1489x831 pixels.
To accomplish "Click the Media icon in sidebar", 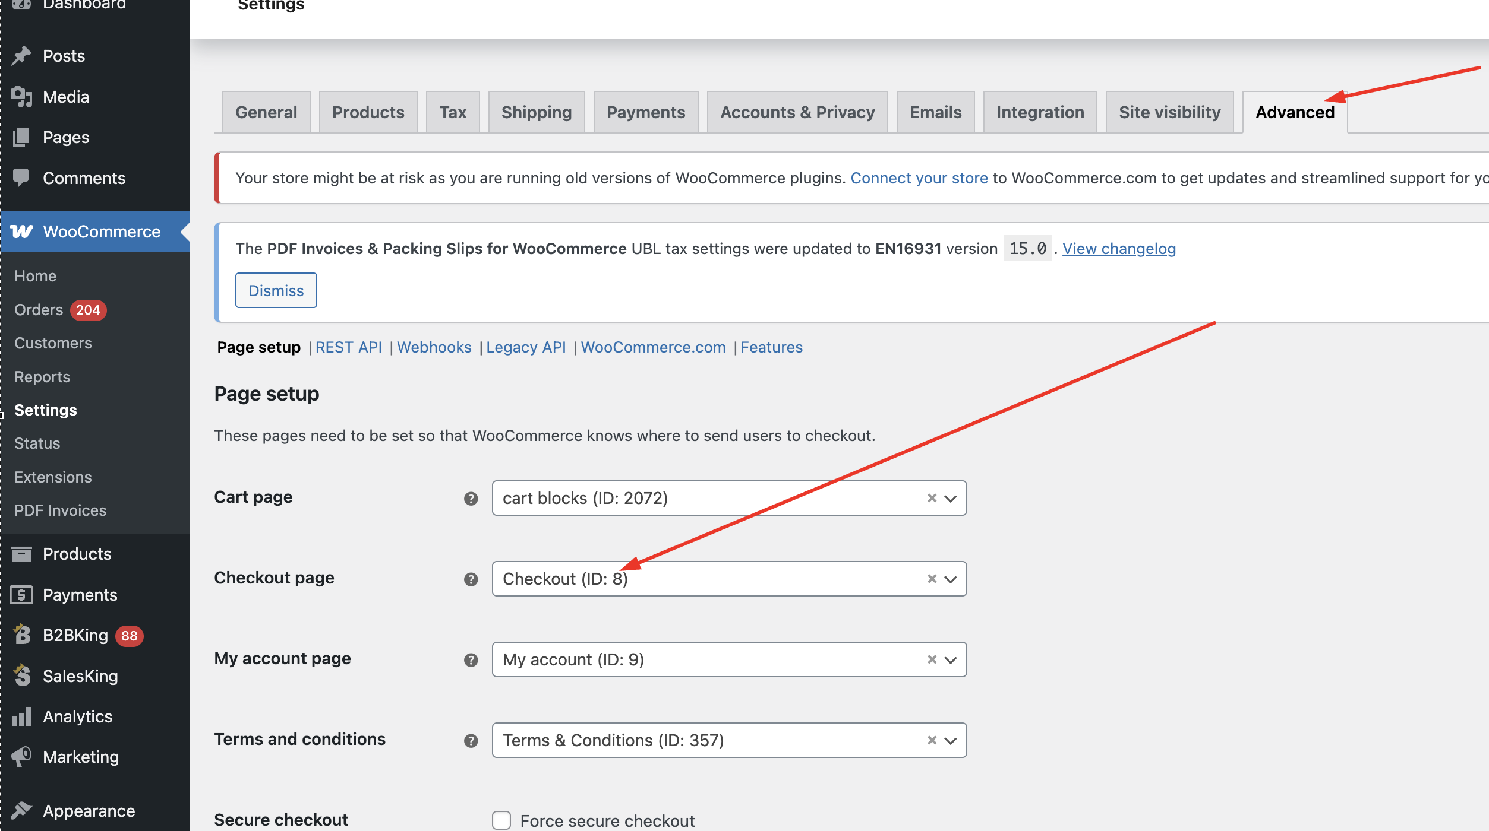I will click(x=21, y=97).
